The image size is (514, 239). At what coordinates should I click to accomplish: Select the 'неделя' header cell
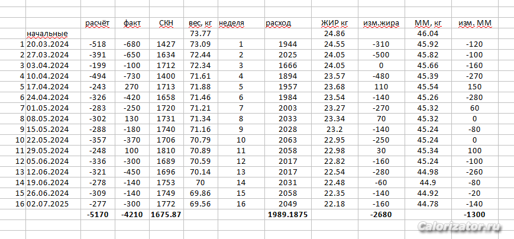pyautogui.click(x=232, y=23)
